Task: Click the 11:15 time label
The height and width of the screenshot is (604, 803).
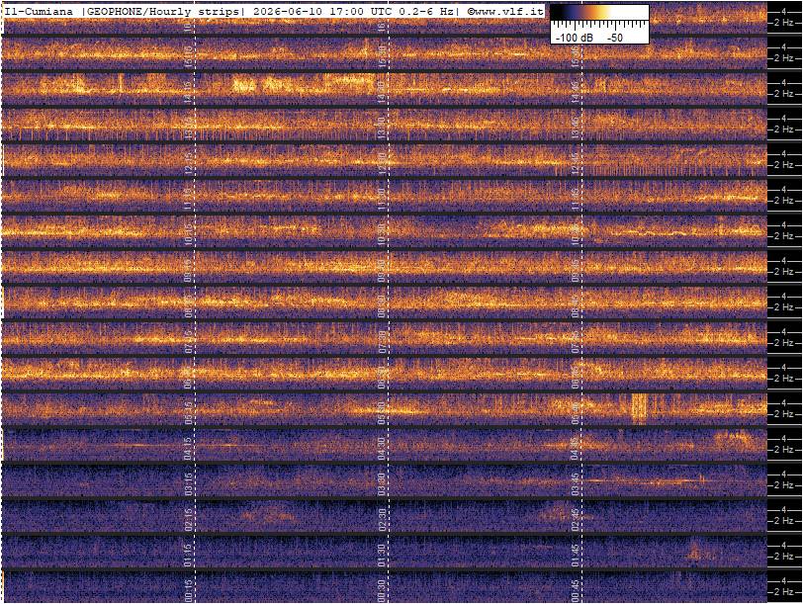Action: coord(188,200)
